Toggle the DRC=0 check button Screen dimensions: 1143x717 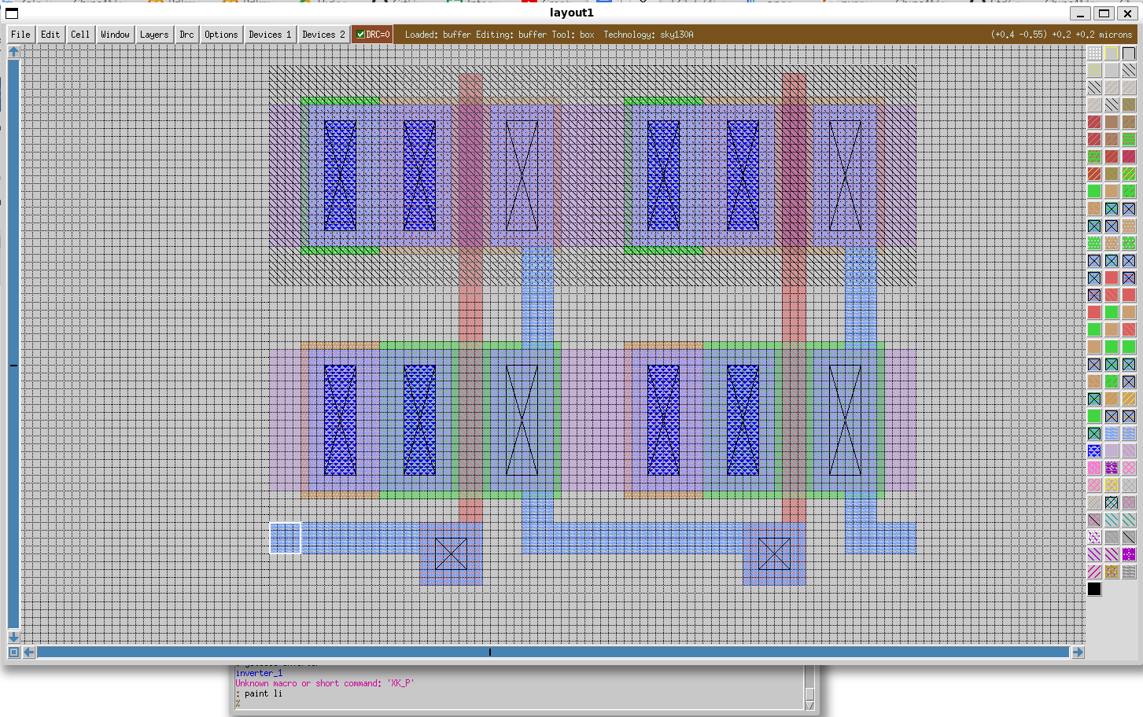point(372,35)
